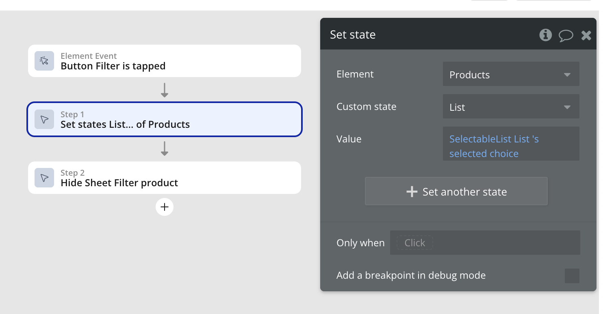Viewport: 603px width, 314px height.
Task: Enable the breakpoint in debug mode checkbox
Action: (x=572, y=276)
